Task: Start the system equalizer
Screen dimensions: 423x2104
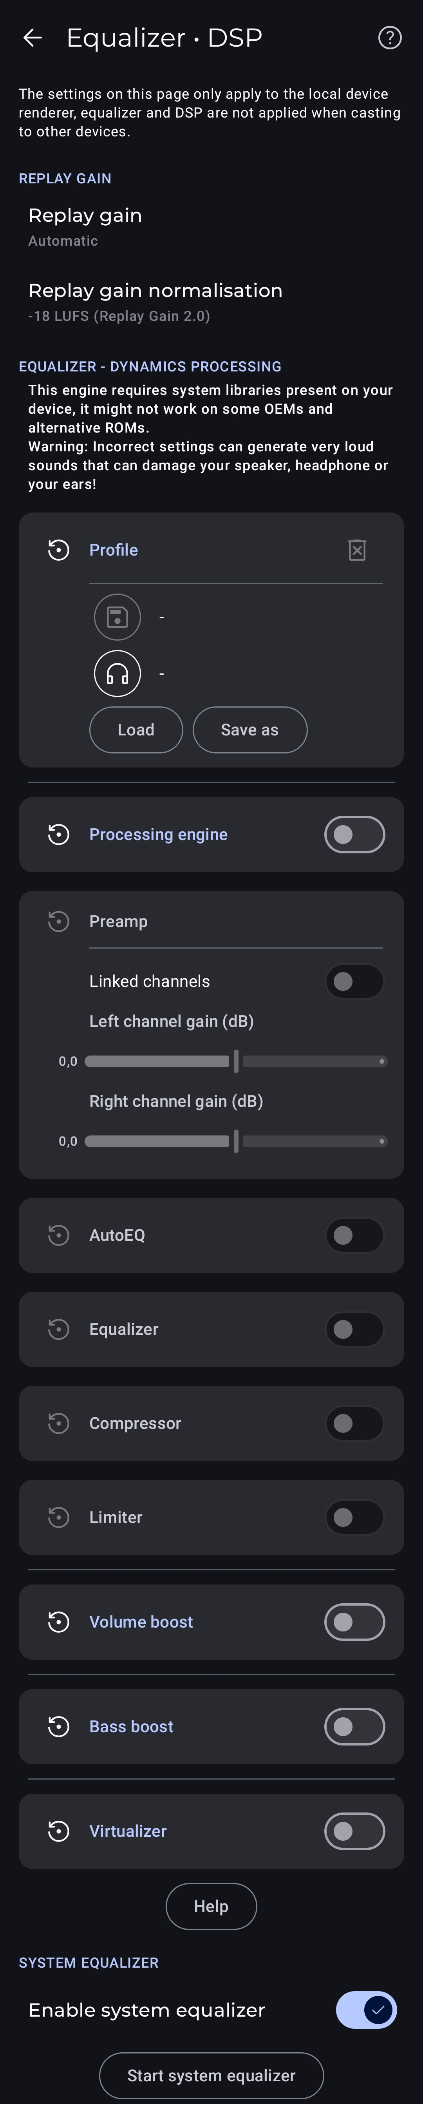Action: (x=211, y=2075)
